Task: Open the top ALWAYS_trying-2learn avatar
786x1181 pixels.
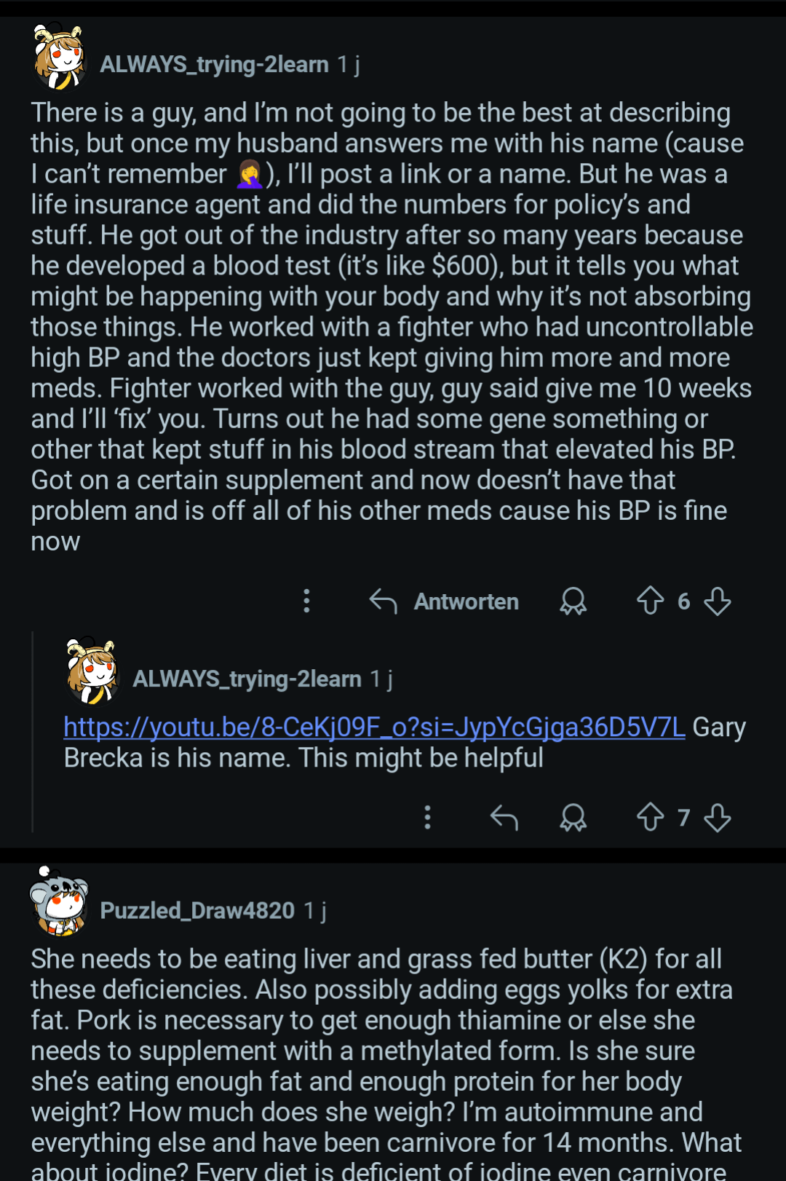Action: [x=60, y=58]
